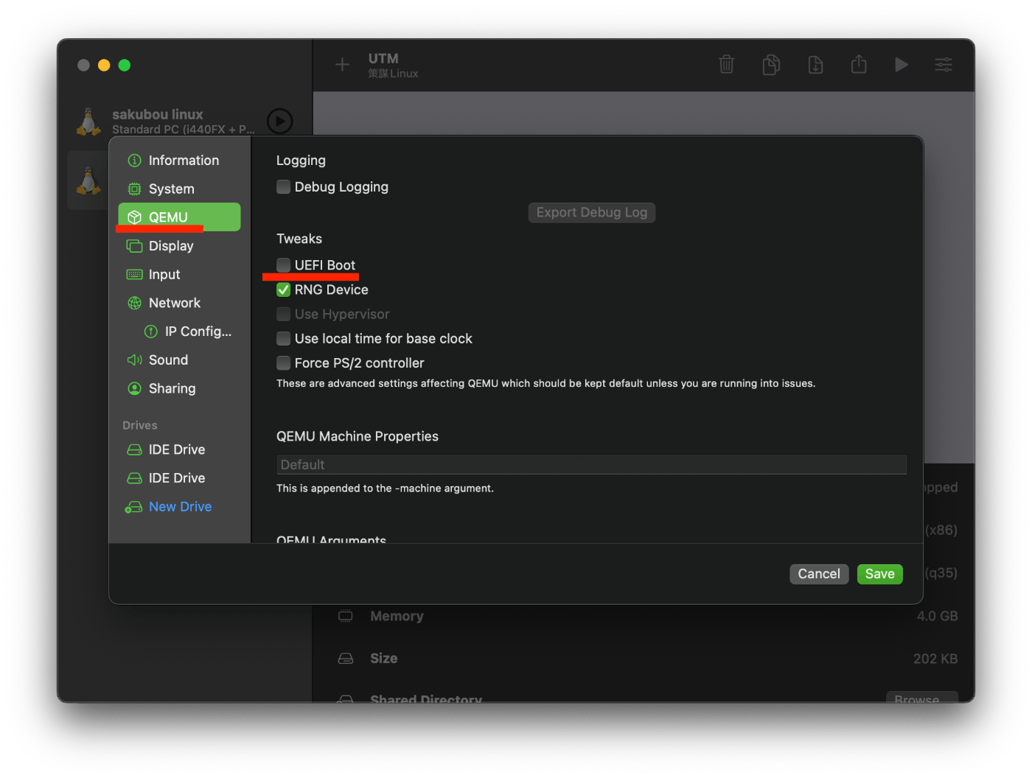Toggle the Use Hypervisor checkbox
The width and height of the screenshot is (1032, 778).
coord(283,314)
